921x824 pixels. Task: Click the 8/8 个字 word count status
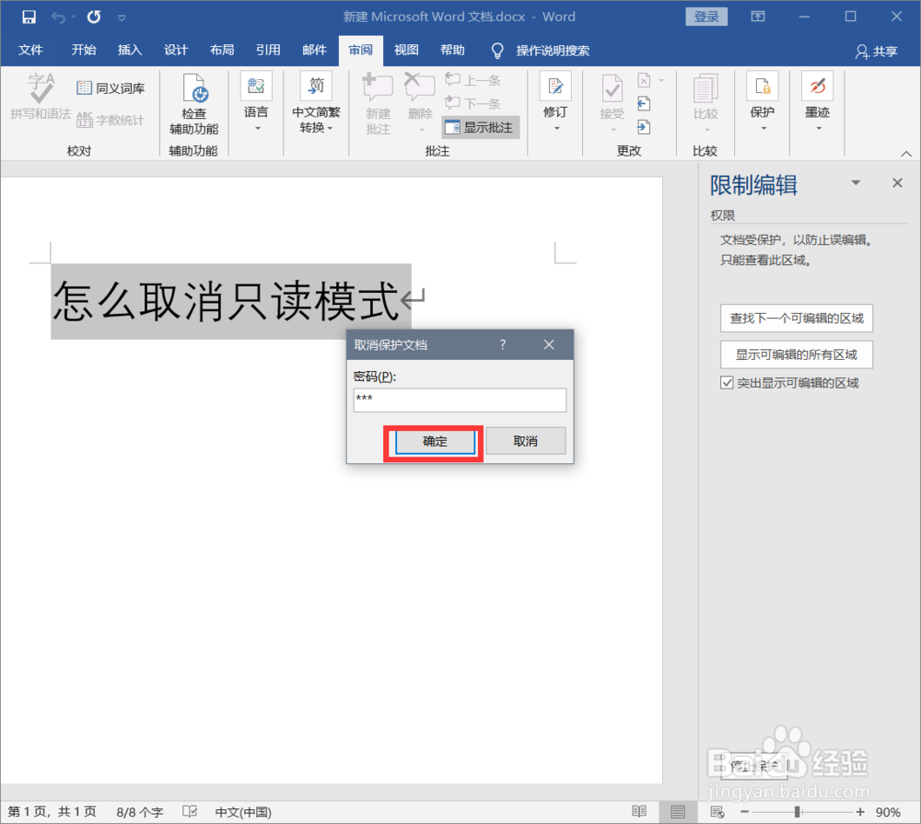pyautogui.click(x=140, y=812)
